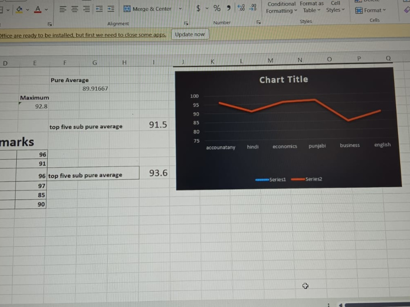Select column F header
Viewport: 410px width, 307px height.
(65, 63)
